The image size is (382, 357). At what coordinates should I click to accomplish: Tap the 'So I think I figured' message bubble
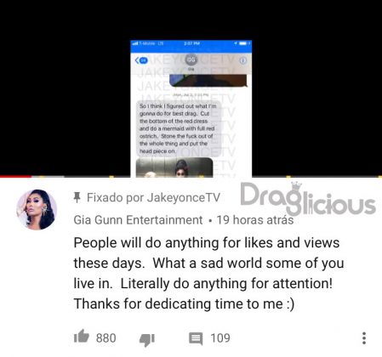pos(179,128)
